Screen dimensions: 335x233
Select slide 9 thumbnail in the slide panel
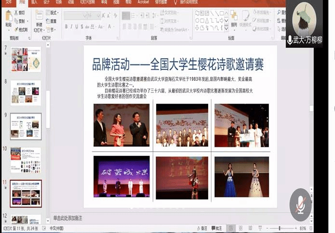click(x=26, y=126)
